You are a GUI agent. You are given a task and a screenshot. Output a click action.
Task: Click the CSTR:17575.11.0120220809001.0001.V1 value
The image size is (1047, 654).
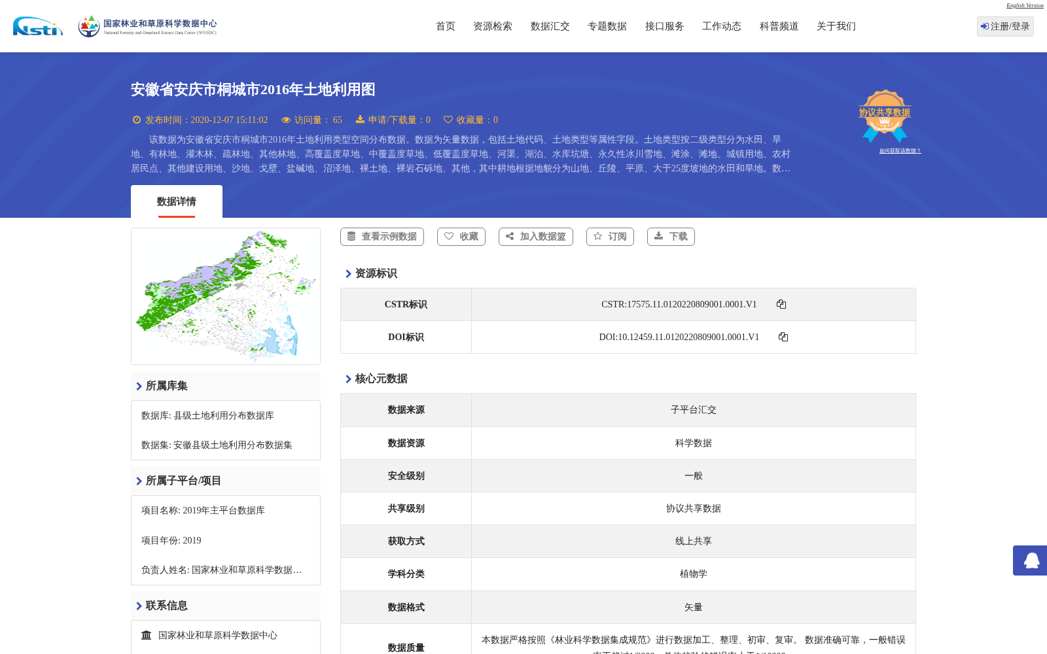pyautogui.click(x=679, y=304)
